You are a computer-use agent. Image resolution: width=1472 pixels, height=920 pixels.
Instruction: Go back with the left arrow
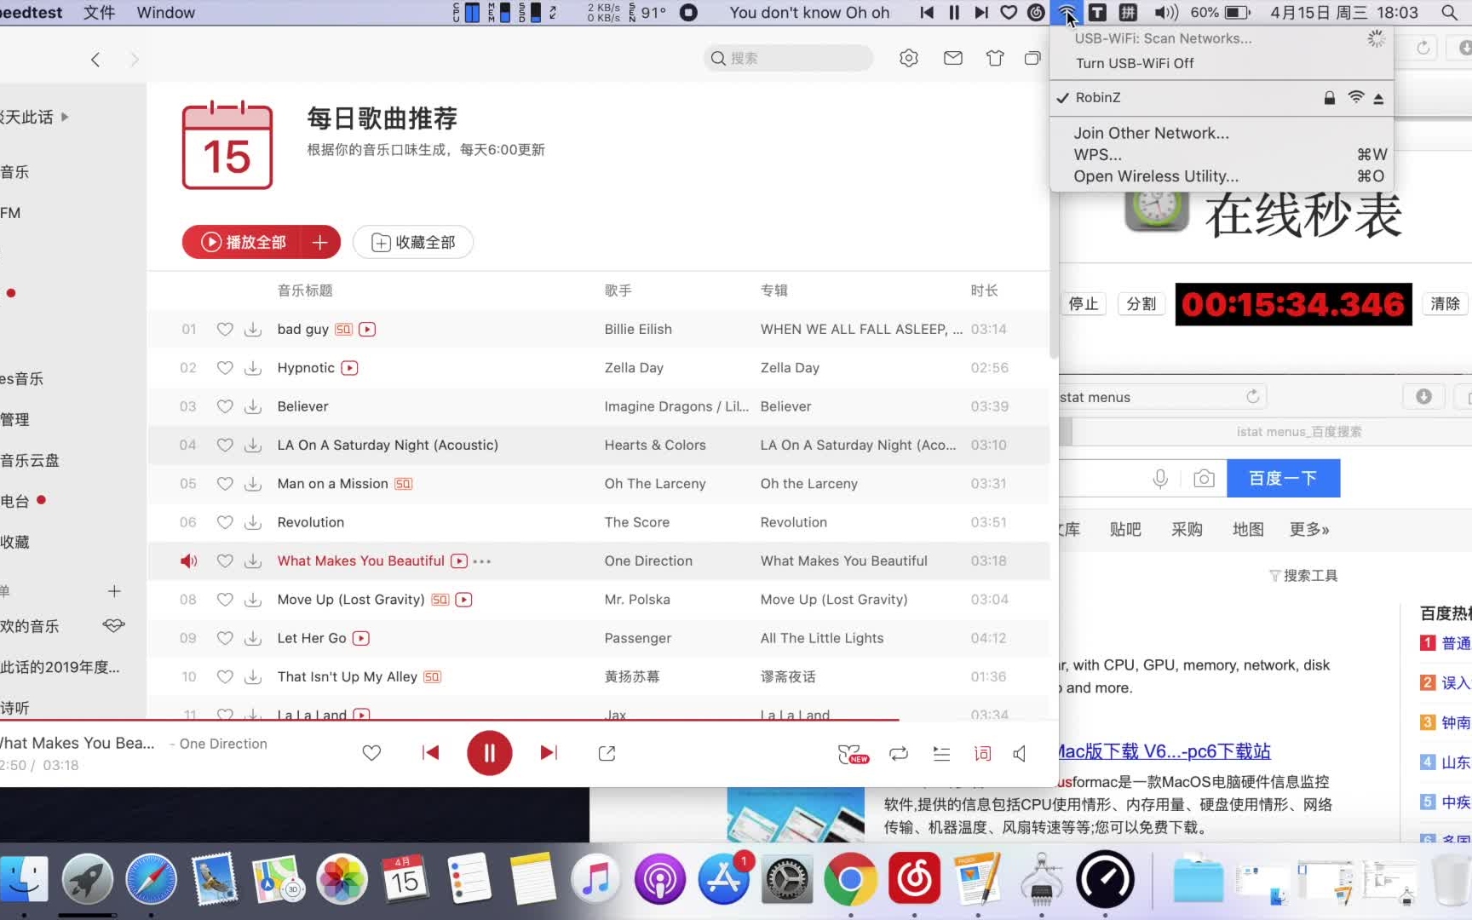[x=95, y=59]
